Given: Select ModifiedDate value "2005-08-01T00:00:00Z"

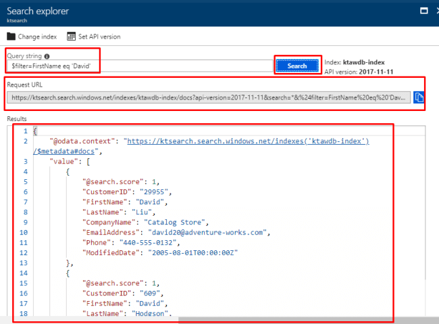Looking at the screenshot, I should [193, 253].
